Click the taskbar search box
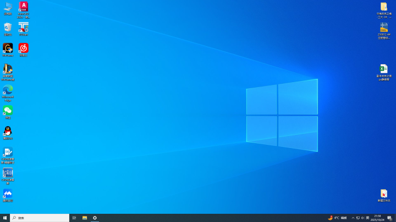This screenshot has width=396, height=222. pyautogui.click(x=40, y=218)
